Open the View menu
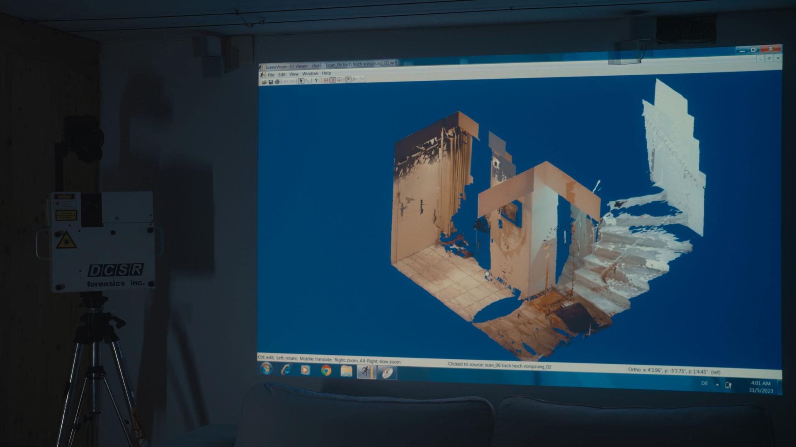 [294, 74]
